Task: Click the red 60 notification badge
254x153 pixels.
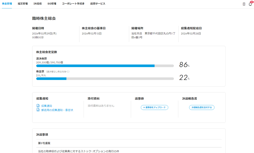Action: (x=252, y=2)
